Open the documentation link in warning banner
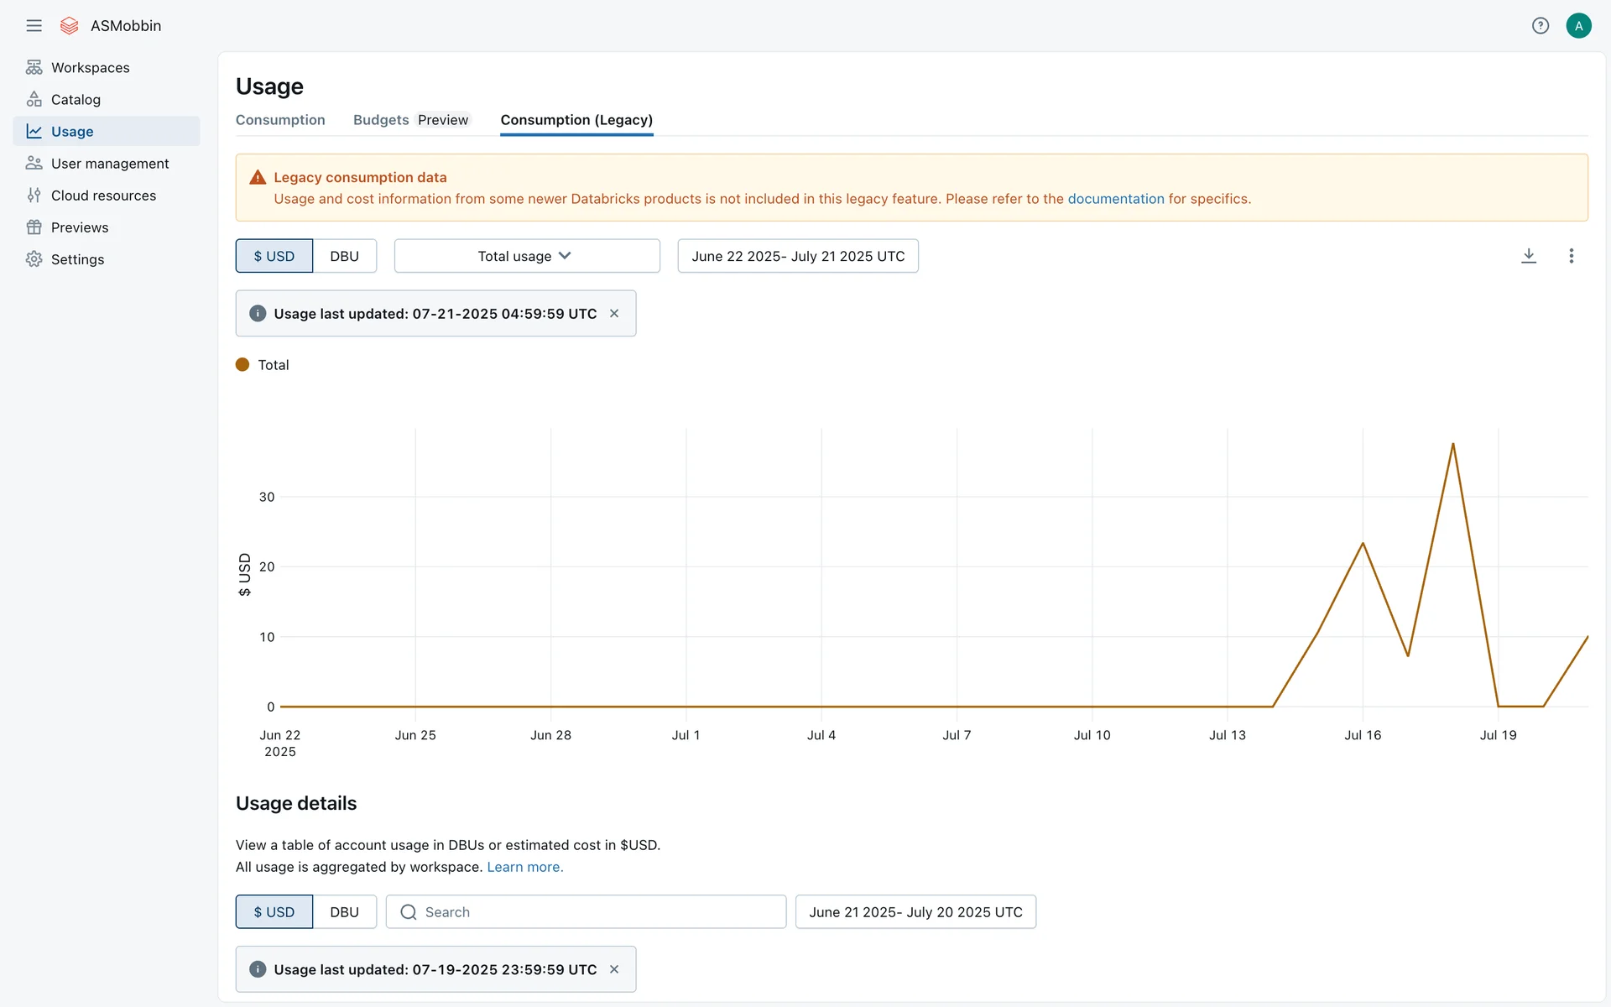Viewport: 1611px width, 1007px height. point(1115,199)
